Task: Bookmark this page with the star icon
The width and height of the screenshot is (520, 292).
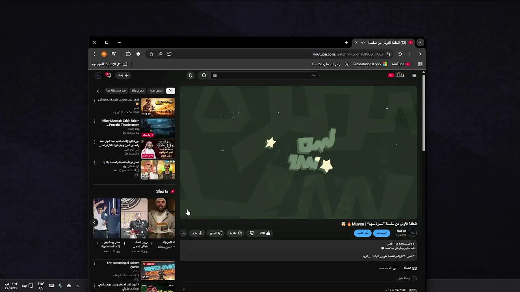Action: tap(152, 54)
